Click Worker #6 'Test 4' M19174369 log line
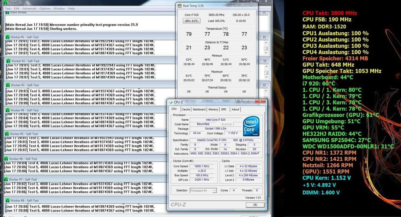 click(x=79, y=163)
